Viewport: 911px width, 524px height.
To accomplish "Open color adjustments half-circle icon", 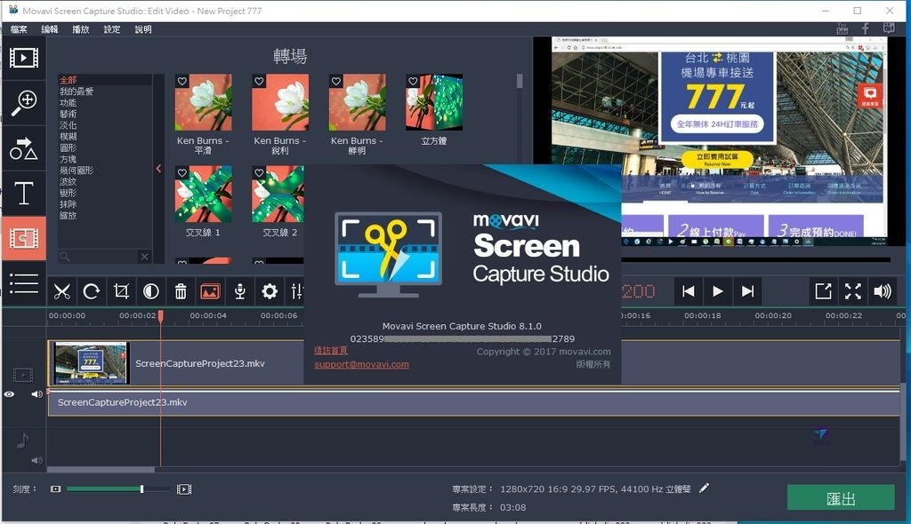I will 151,291.
